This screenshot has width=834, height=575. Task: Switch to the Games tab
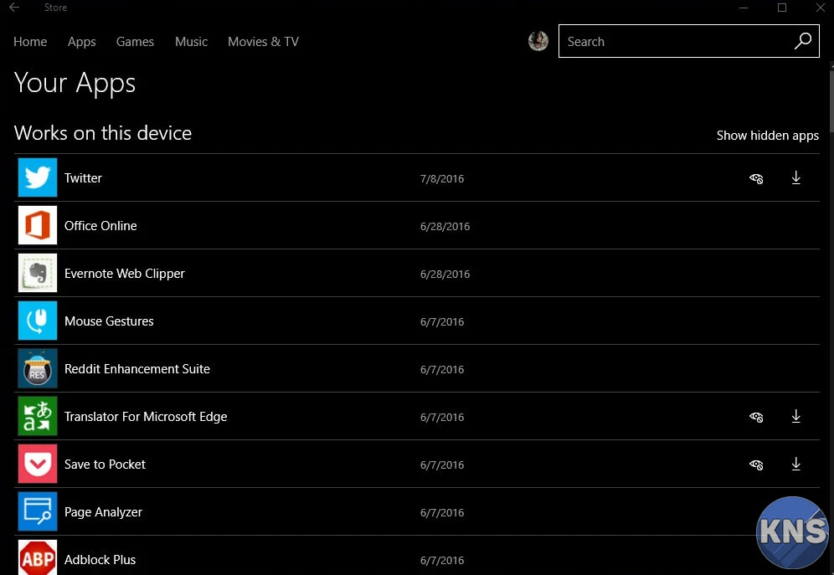click(135, 42)
